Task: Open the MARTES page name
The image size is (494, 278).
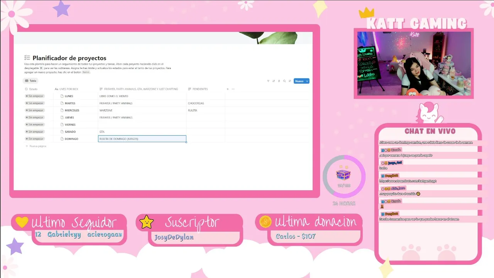Action: pos(70,103)
